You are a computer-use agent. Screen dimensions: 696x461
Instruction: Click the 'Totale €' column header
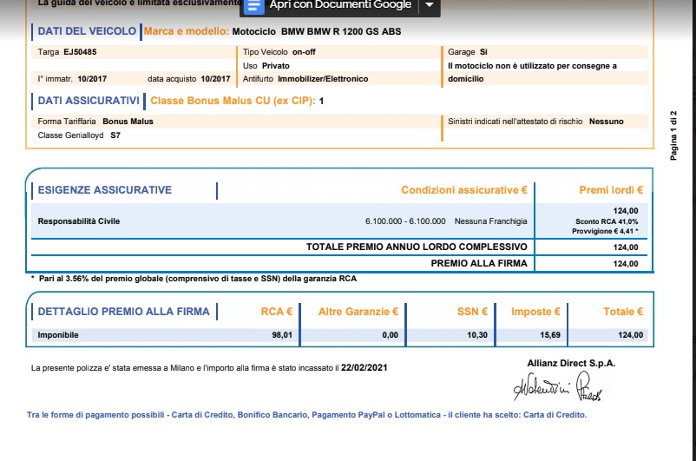(623, 312)
